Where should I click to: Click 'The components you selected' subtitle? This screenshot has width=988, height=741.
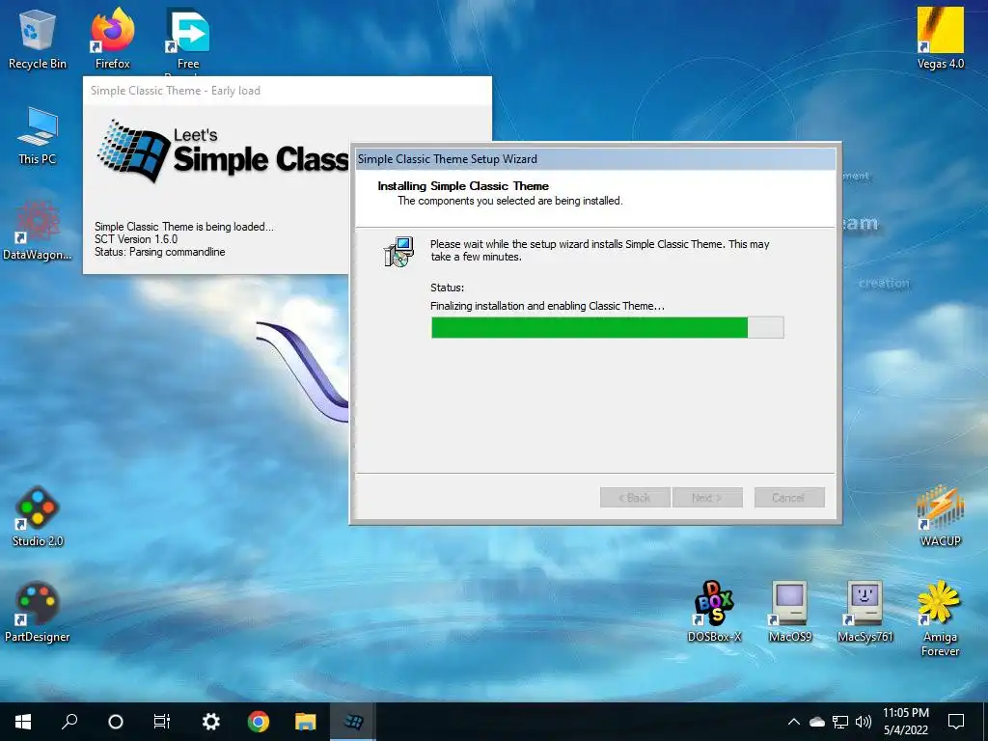509,201
